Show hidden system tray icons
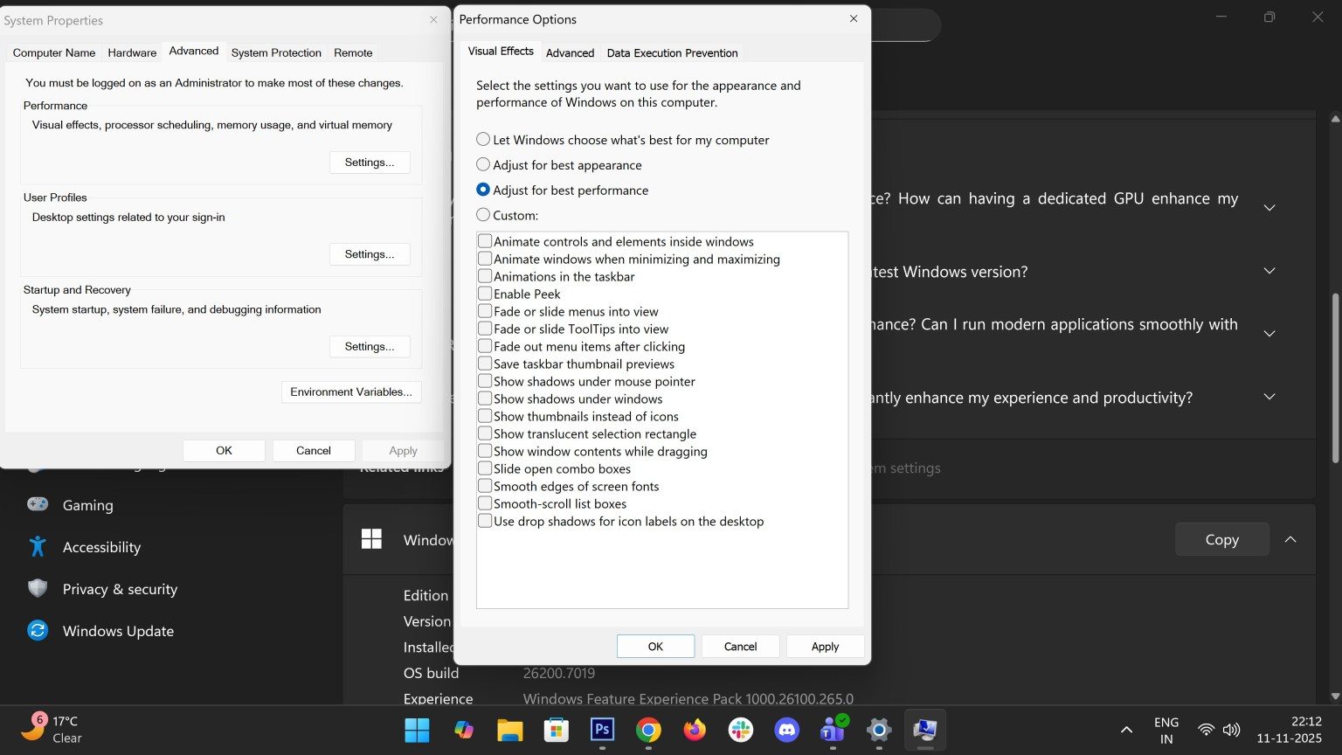1342x755 pixels. (x=1126, y=730)
